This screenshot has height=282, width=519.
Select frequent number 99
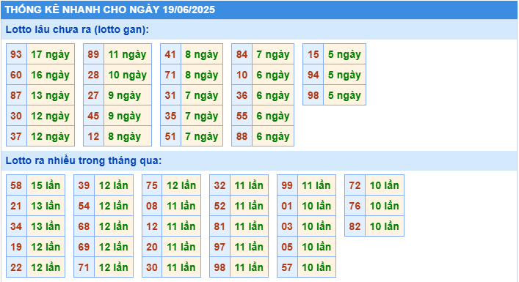click(x=287, y=185)
